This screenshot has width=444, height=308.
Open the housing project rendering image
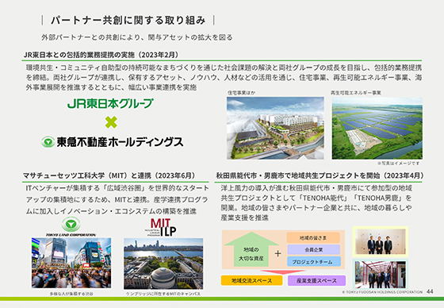(275, 128)
